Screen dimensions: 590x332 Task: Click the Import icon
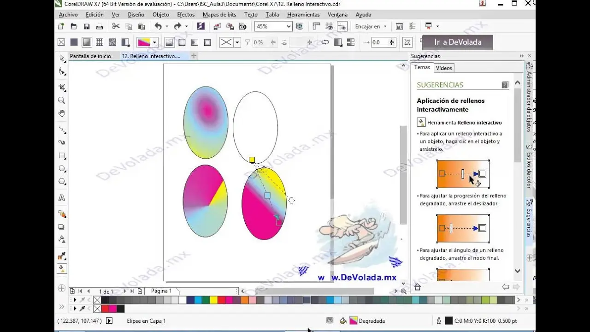[x=217, y=26]
